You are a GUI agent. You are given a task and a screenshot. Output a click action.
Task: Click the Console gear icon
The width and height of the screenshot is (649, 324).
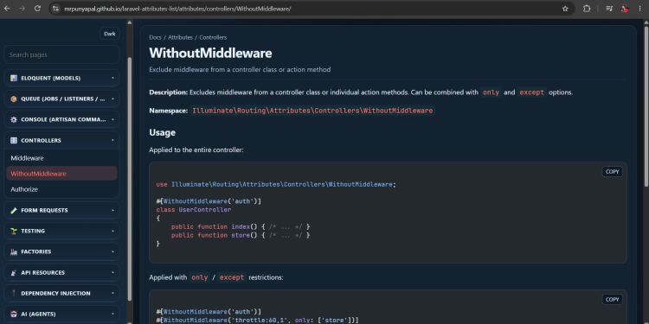pos(14,119)
